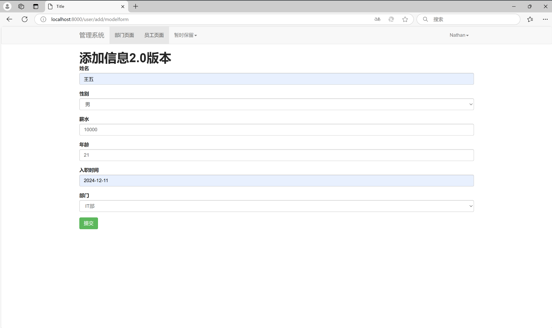Viewport: 552px width, 328px height.
Task: Click the address bar URL
Action: pos(90,19)
